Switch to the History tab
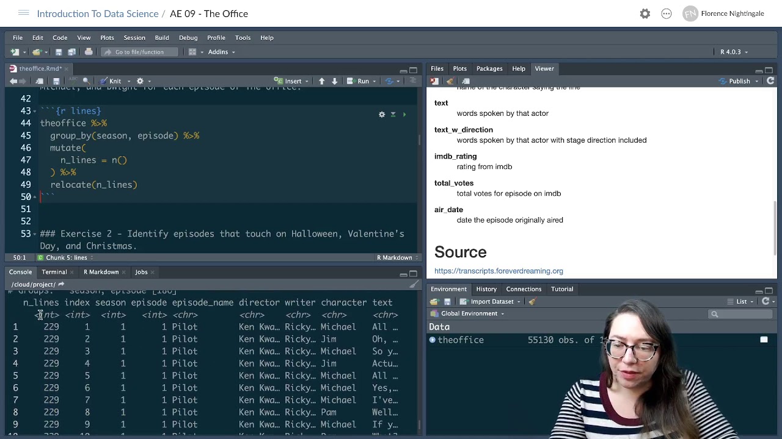Image resolution: width=782 pixels, height=439 pixels. pos(486,289)
